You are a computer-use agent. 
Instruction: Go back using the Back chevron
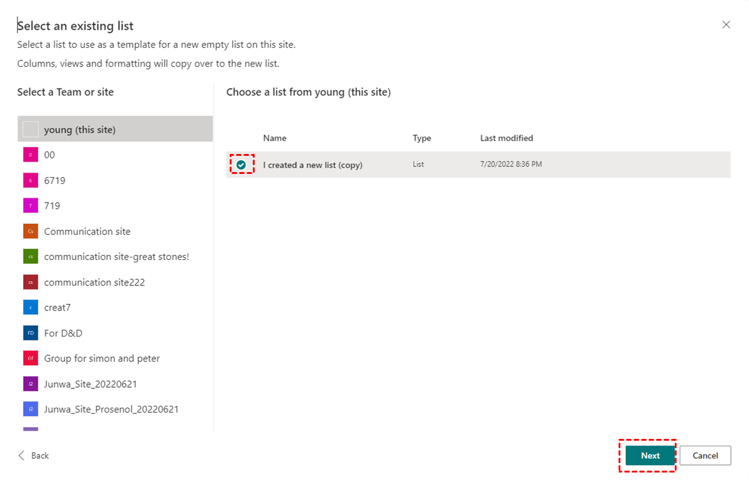click(23, 456)
